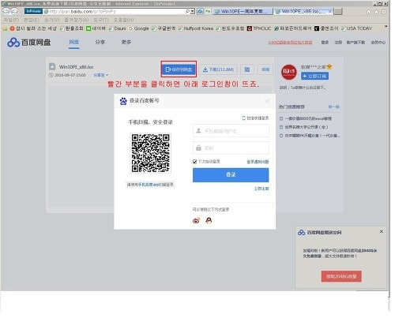Screen dimensions: 395x333
Task: Click the red promotional link in header
Action: 290,42
